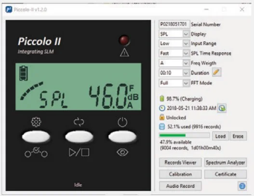
Task: Open the Freq Weigth dropdown showing A
Action: click(174, 63)
